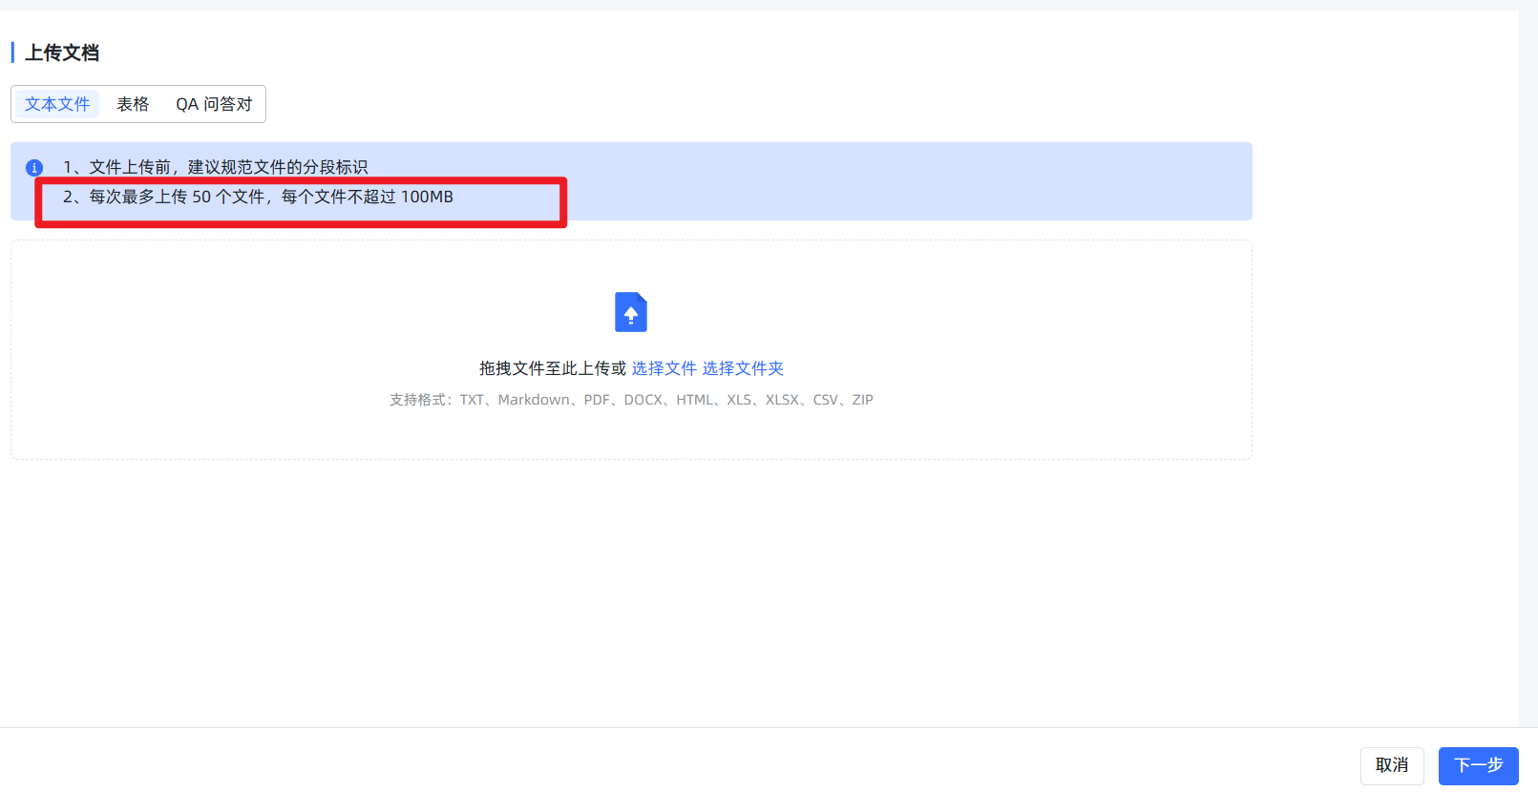Click the blue accent bar beside 上传文档
The height and width of the screenshot is (792, 1538).
tap(12, 52)
